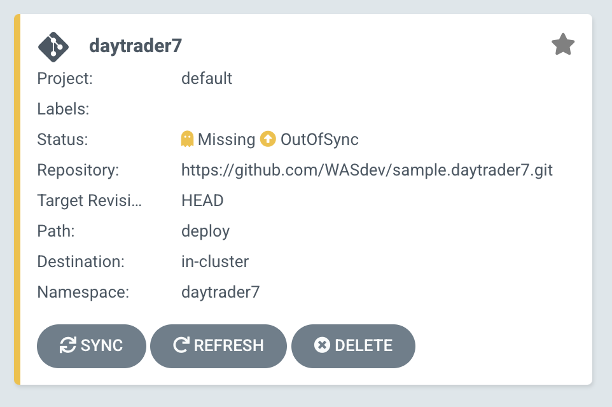Delete the daytrader7 application
Viewport: 612px width, 407px height.
(353, 346)
